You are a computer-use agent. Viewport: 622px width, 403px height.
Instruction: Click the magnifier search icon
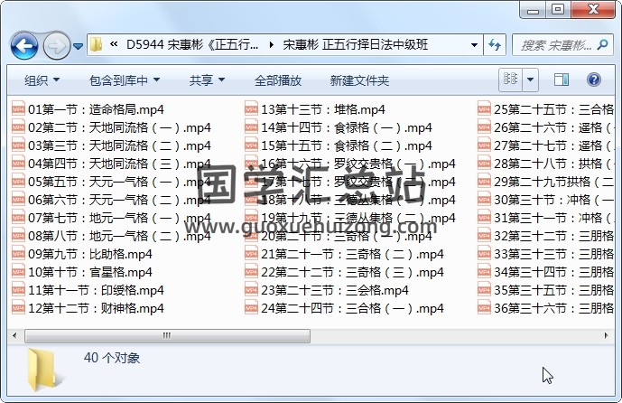(602, 45)
